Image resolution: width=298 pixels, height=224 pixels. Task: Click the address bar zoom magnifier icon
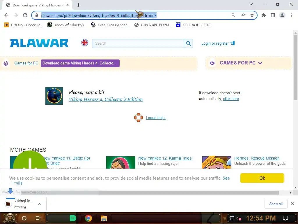coord(233,15)
